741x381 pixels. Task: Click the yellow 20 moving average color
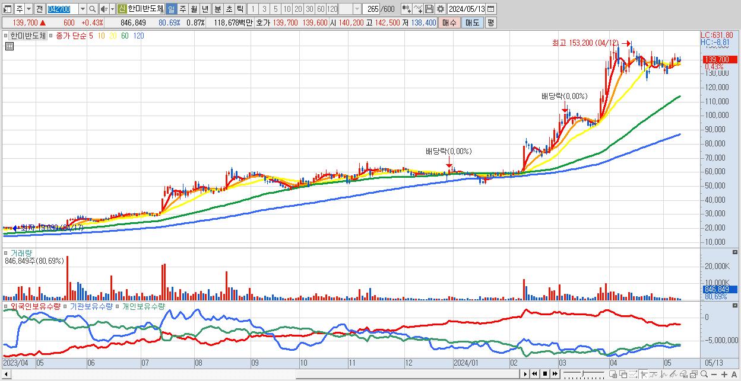[113, 36]
